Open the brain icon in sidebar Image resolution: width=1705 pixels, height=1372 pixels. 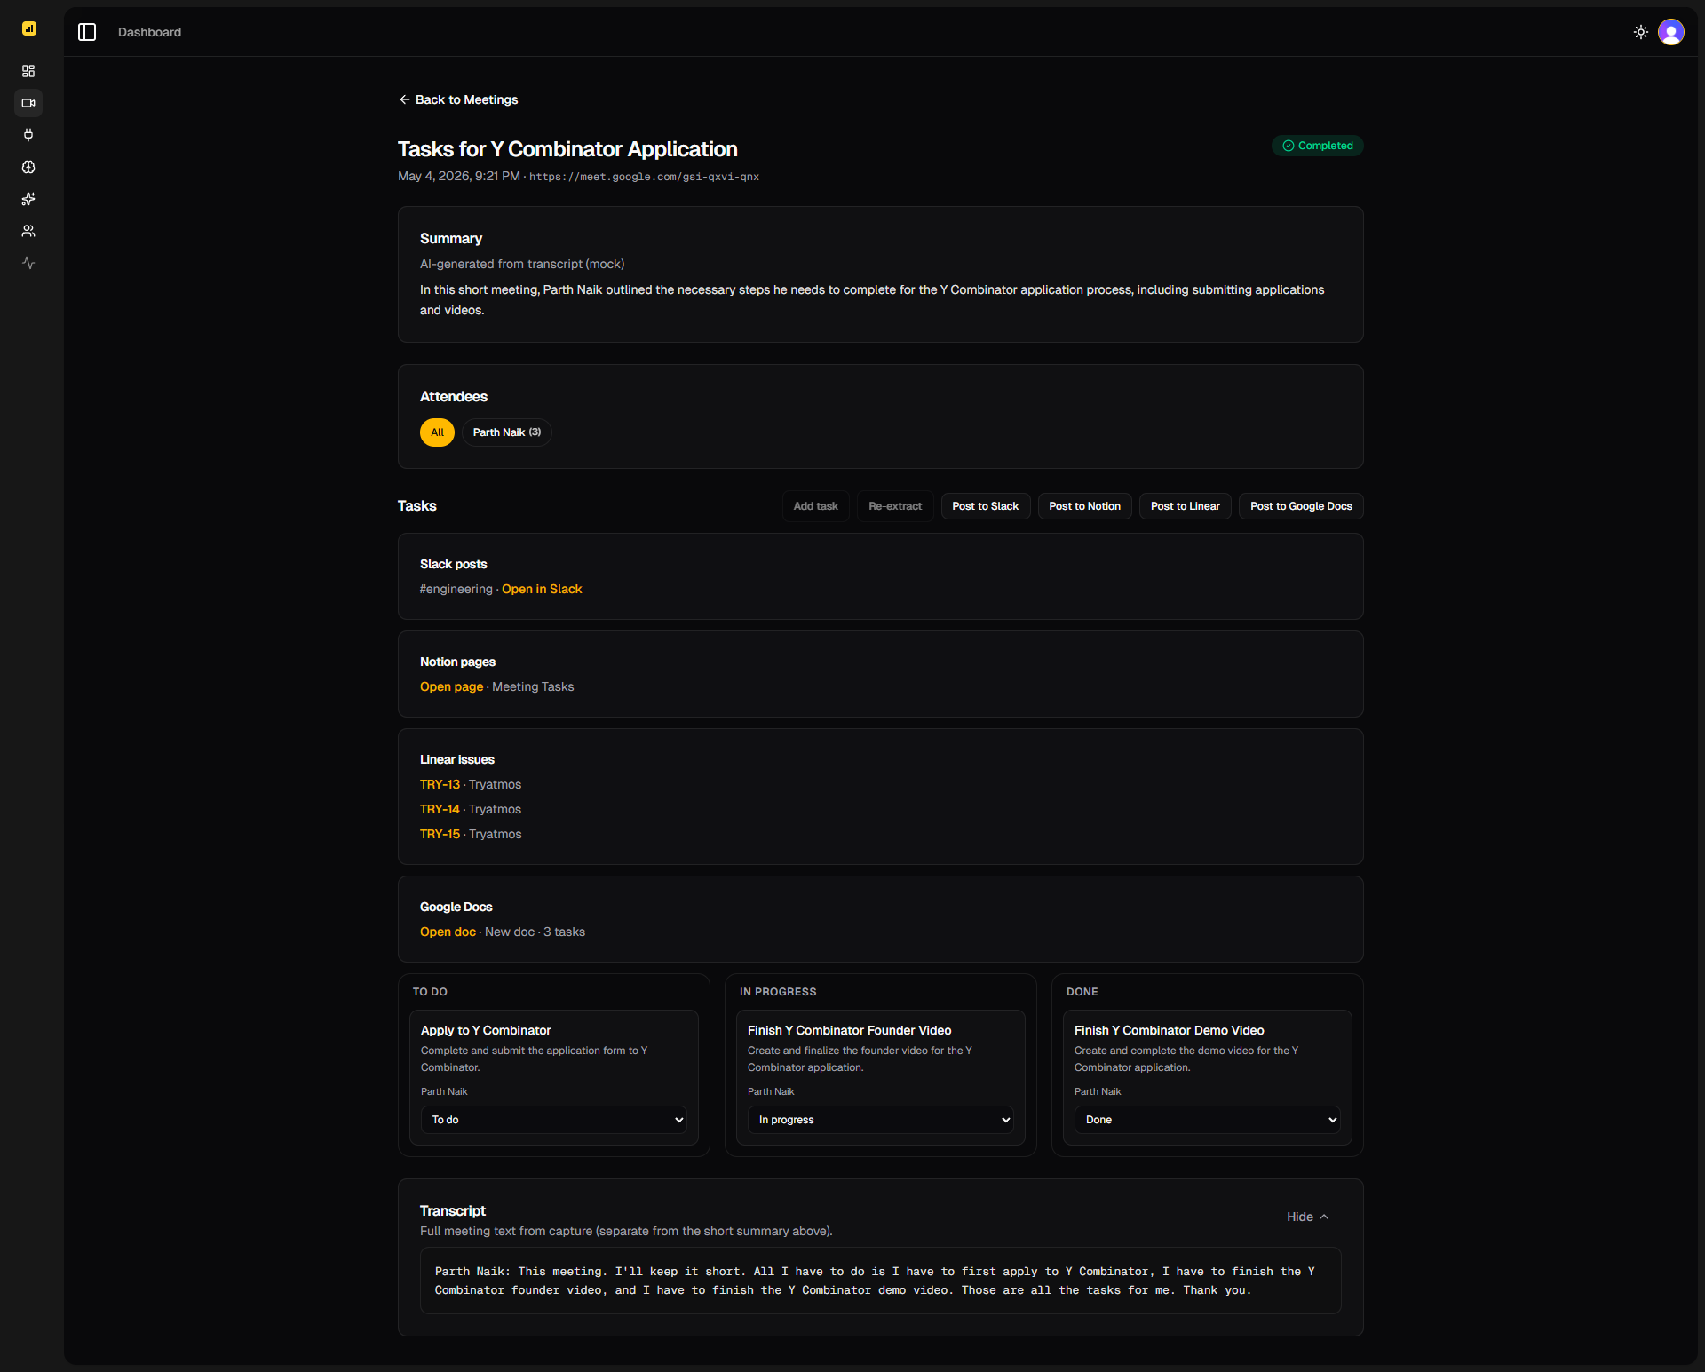tap(28, 167)
